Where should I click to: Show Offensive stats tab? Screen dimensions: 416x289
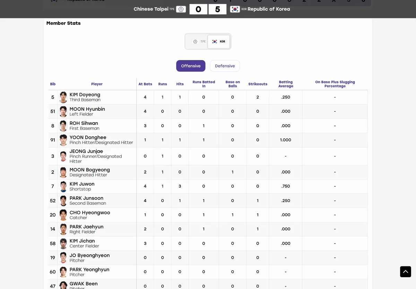[191, 66]
